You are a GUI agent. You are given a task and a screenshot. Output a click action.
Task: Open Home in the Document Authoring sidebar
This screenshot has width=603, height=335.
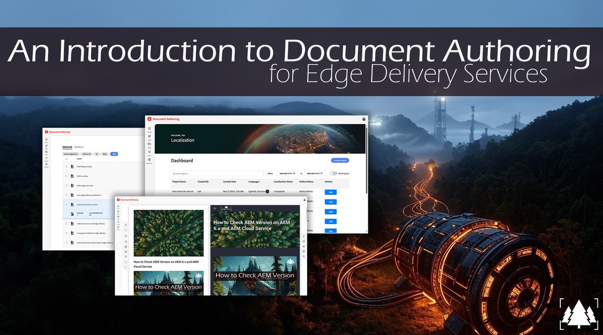(149, 129)
